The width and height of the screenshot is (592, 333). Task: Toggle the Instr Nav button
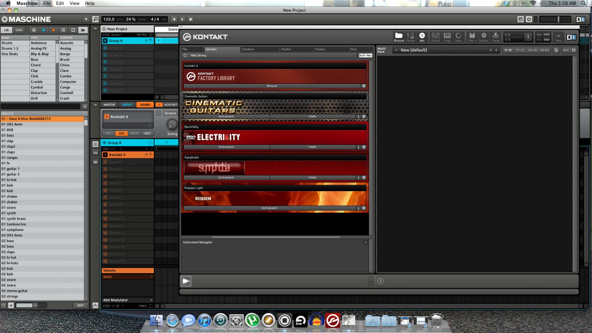click(x=365, y=56)
